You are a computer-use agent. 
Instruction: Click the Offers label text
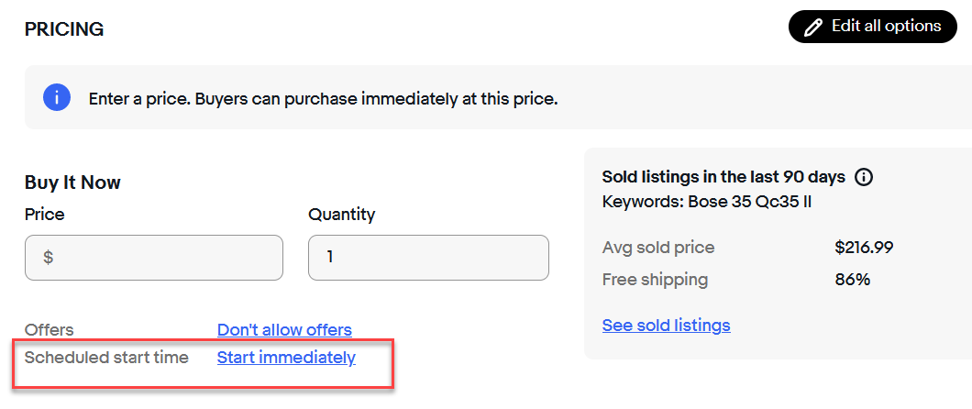click(x=49, y=330)
